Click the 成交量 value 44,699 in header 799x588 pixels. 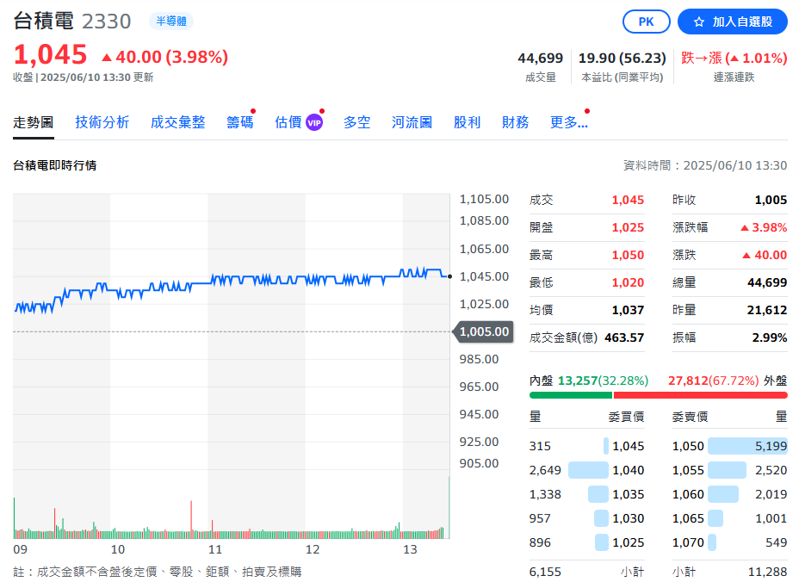coord(540,58)
